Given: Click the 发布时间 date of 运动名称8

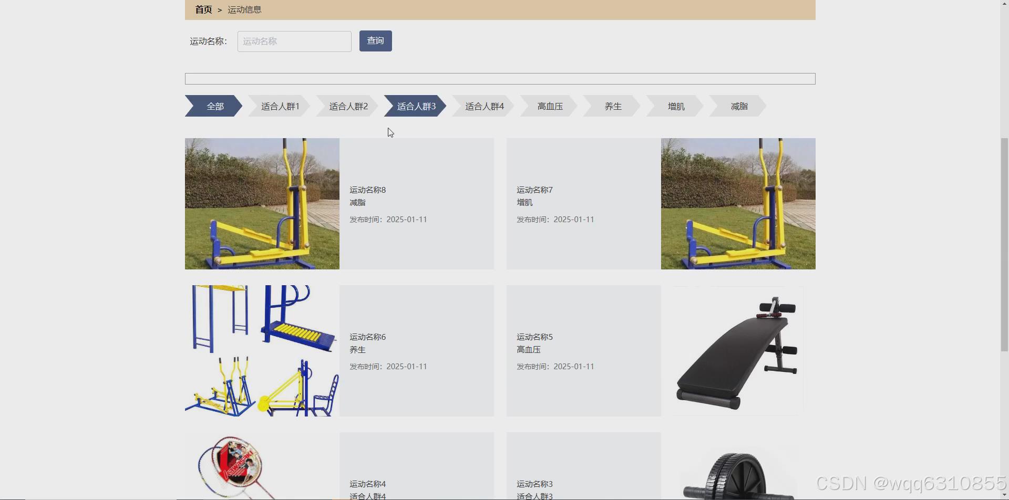Looking at the screenshot, I should click(x=388, y=220).
